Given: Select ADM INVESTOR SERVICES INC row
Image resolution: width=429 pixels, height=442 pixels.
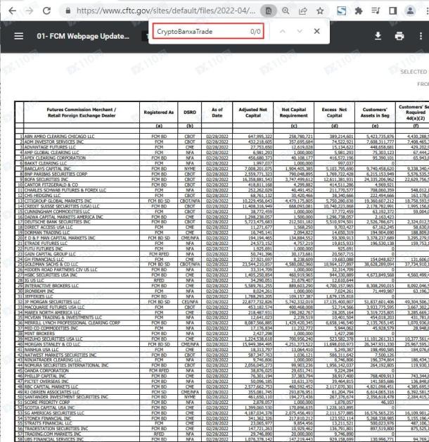Looking at the screenshot, I should tap(54, 142).
